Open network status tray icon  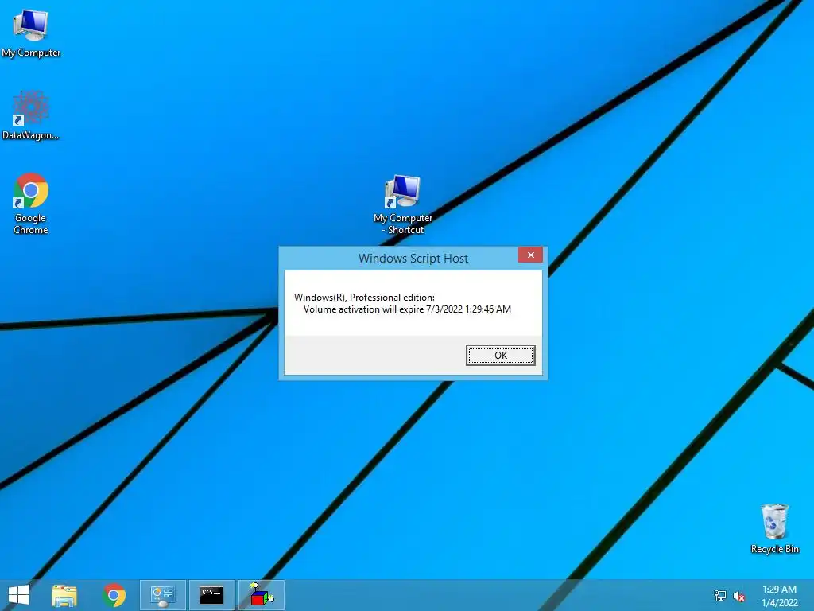pyautogui.click(x=720, y=595)
